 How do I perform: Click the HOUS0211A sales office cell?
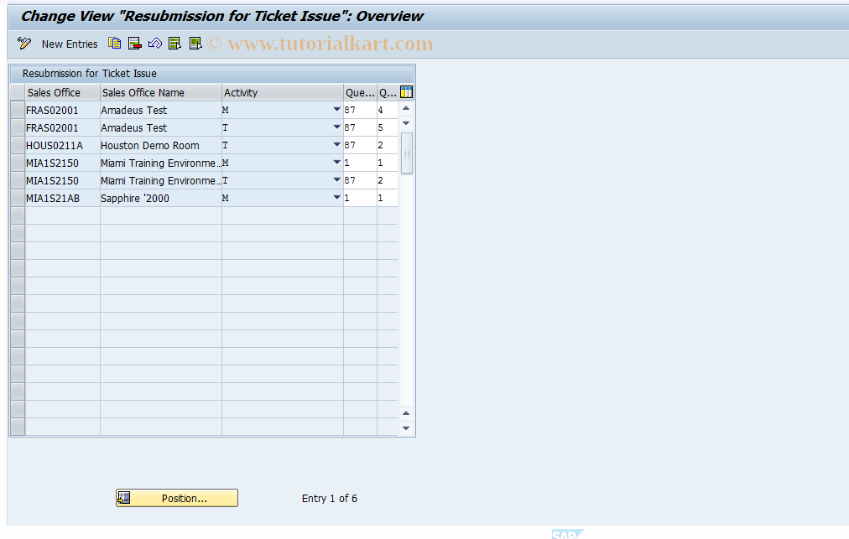point(62,145)
